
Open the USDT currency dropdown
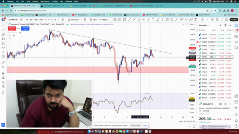click(x=192, y=25)
